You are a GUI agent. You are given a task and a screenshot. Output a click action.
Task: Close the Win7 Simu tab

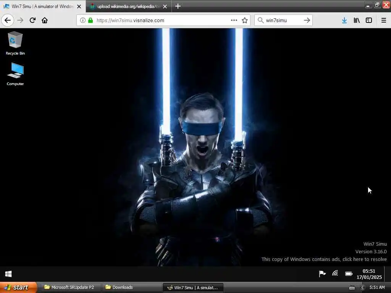[x=79, y=6]
